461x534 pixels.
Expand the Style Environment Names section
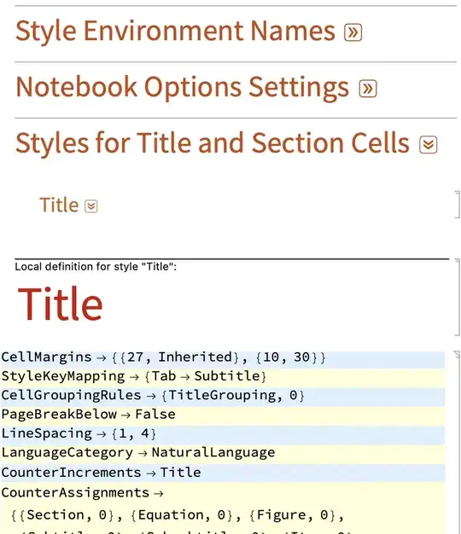353,32
